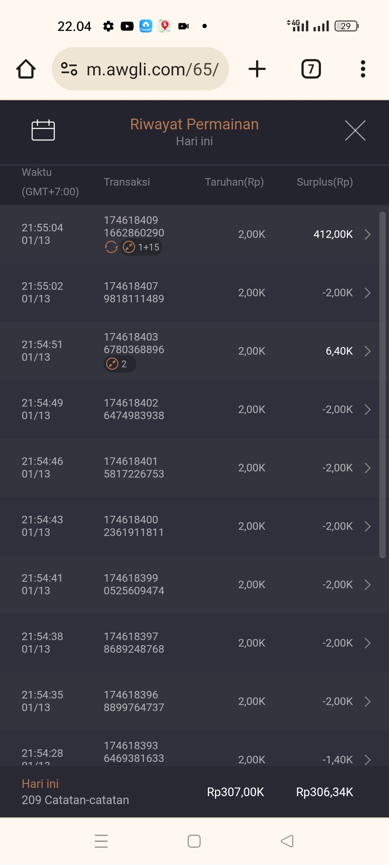This screenshot has height=865, width=389.
Task: Open the browser three-dot menu
Action: pyautogui.click(x=363, y=69)
